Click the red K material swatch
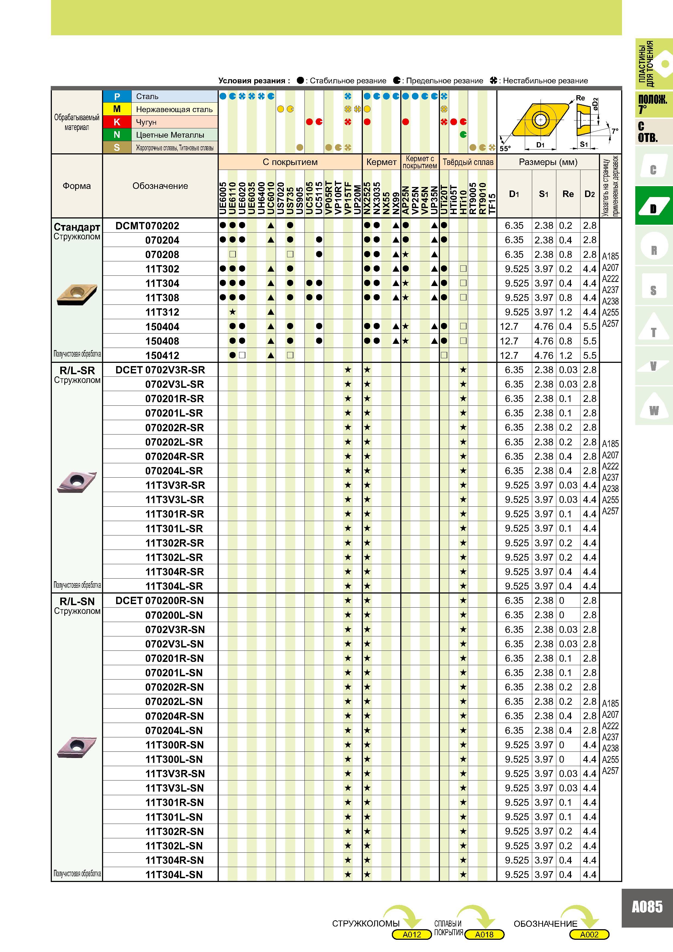673x952 pixels. click(x=117, y=122)
